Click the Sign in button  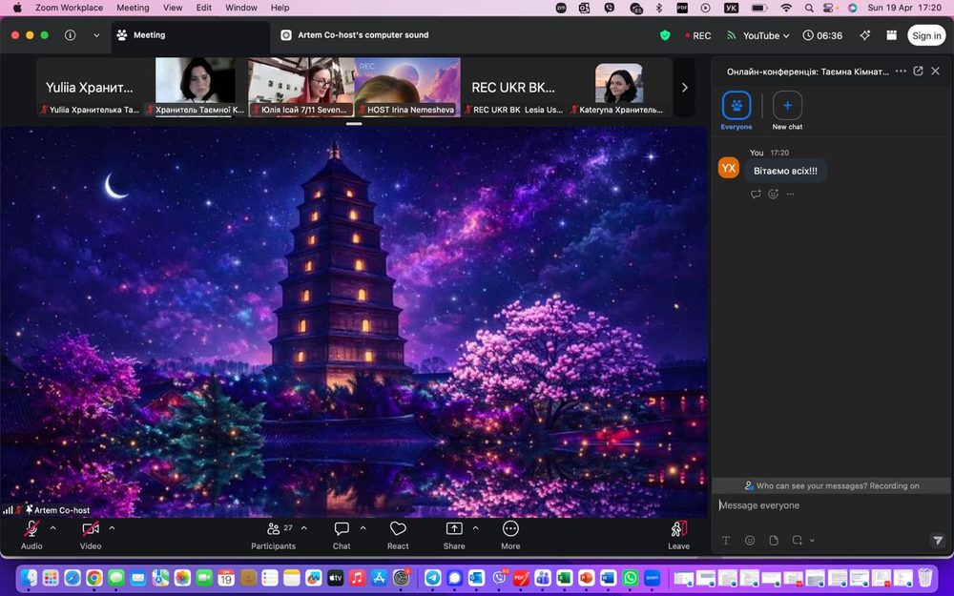pos(926,35)
